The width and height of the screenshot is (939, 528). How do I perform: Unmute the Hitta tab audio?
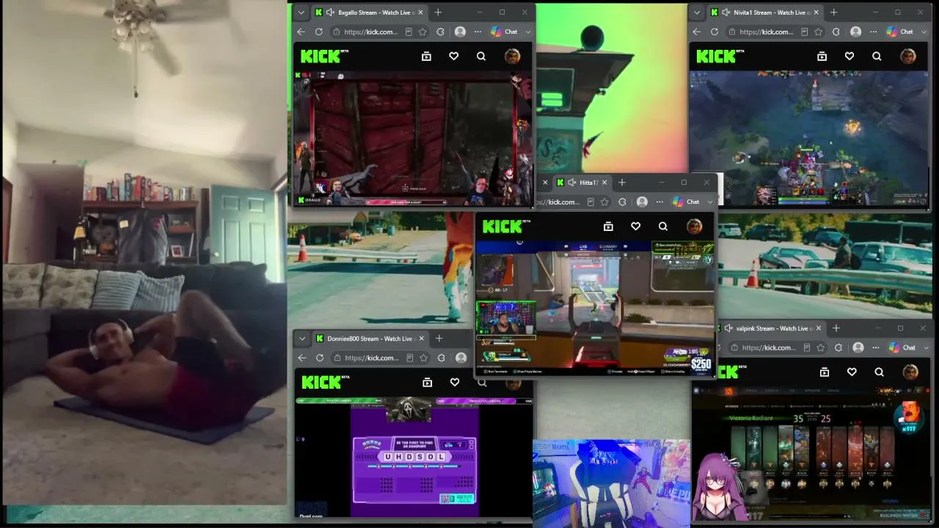pyautogui.click(x=571, y=183)
